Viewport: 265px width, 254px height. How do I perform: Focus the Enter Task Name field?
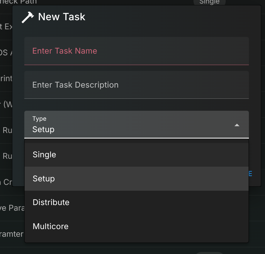(136, 51)
